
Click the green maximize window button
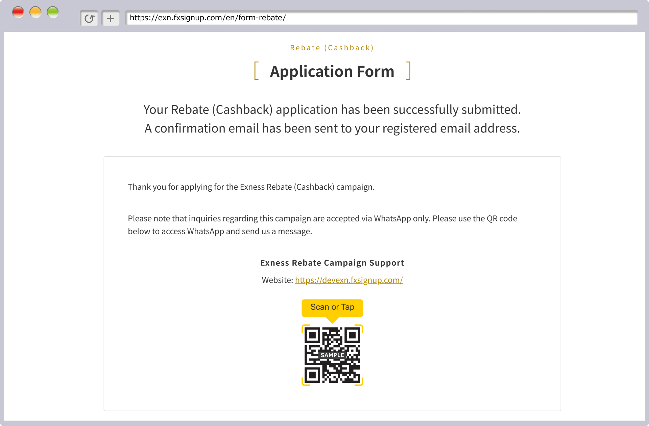(x=53, y=13)
